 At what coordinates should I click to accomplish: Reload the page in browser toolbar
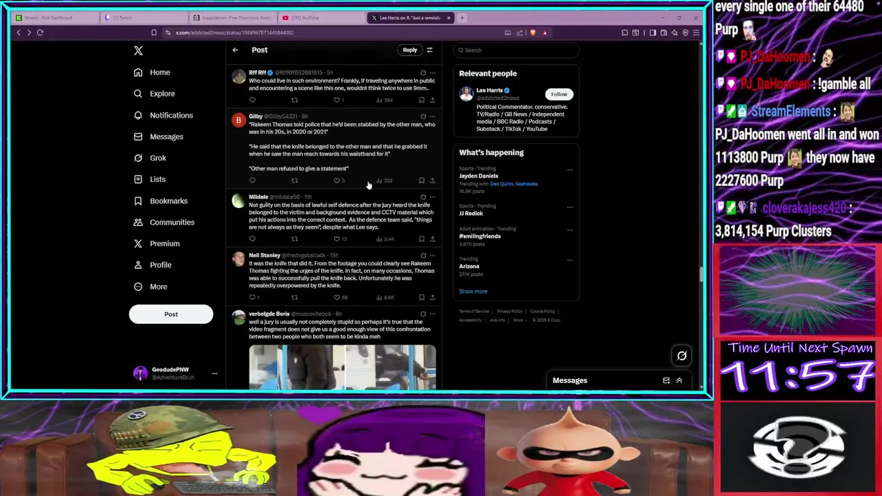(40, 32)
